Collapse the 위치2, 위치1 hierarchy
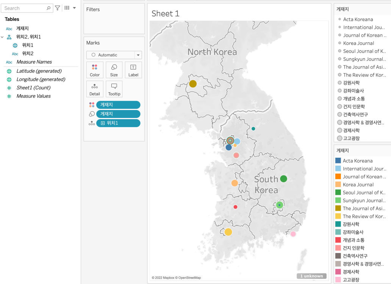 3,37
